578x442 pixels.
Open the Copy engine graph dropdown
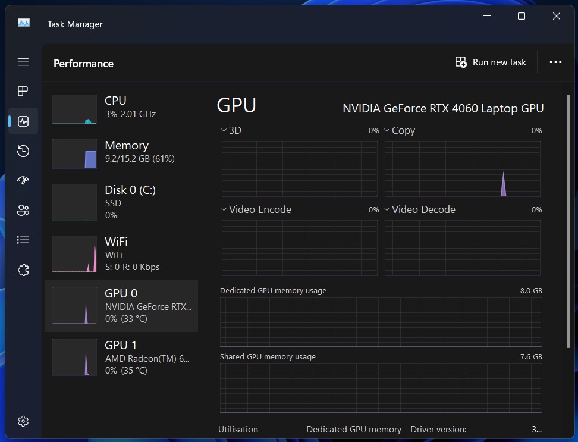387,130
